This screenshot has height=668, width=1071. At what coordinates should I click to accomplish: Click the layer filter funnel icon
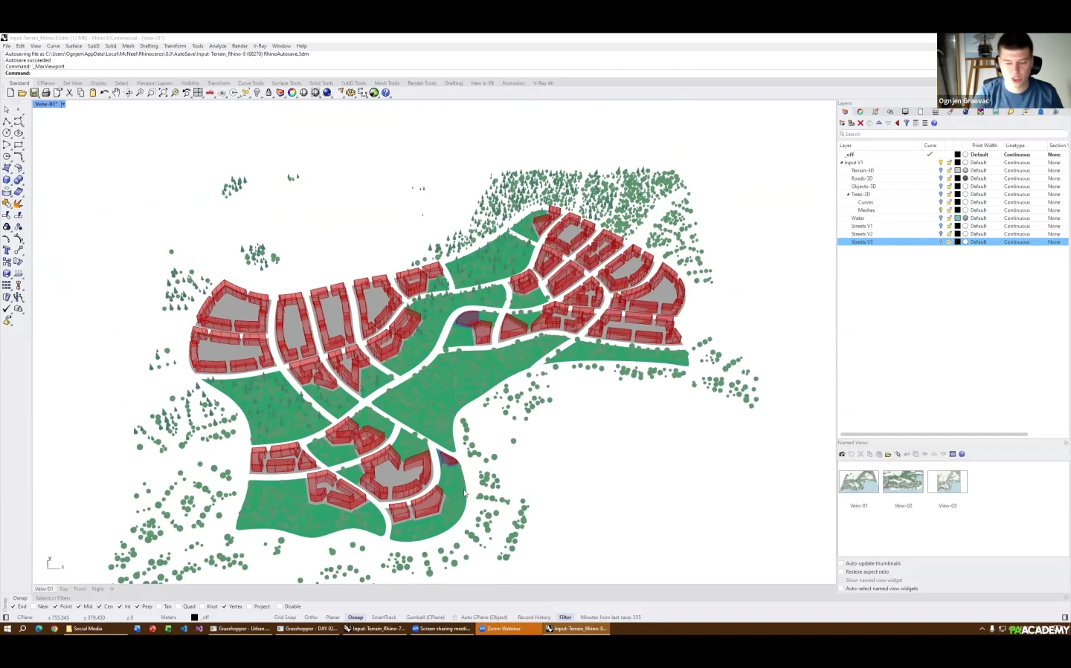pos(906,123)
